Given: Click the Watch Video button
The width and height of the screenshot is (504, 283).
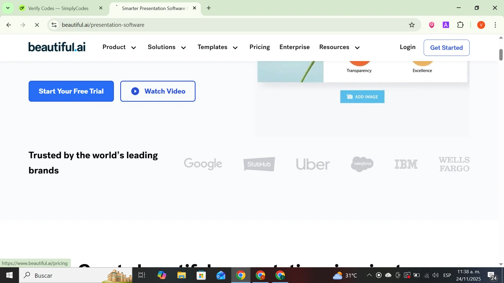Looking at the screenshot, I should tap(158, 91).
